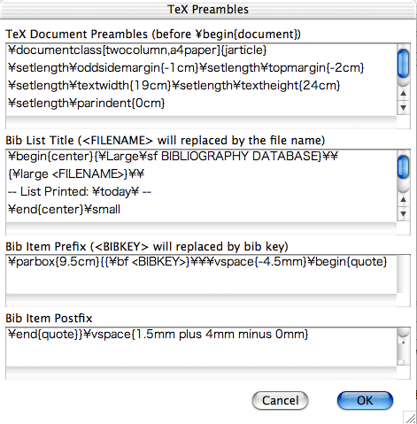Click the window resize grip at the corner
417x424 pixels.
point(410,418)
